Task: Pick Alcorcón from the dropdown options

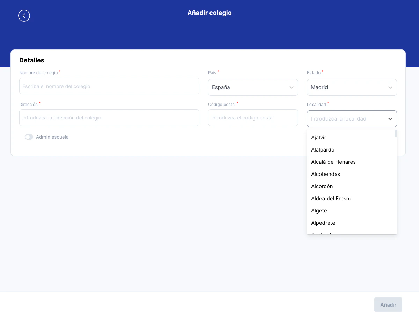Action: (322, 186)
